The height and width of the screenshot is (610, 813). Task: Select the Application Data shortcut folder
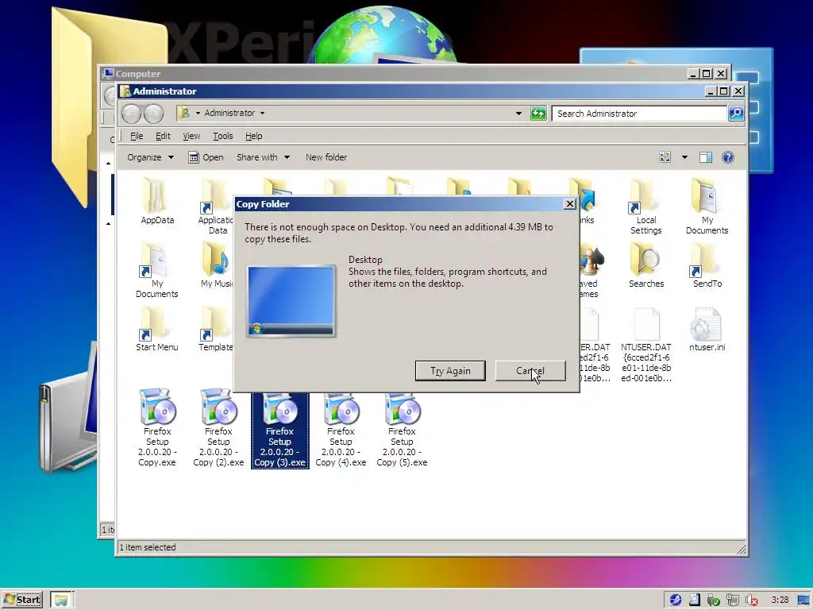[217, 207]
